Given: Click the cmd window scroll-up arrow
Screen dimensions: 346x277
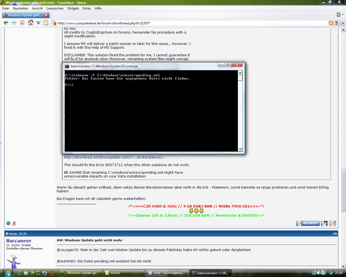Looking at the screenshot, I should 240,72.
